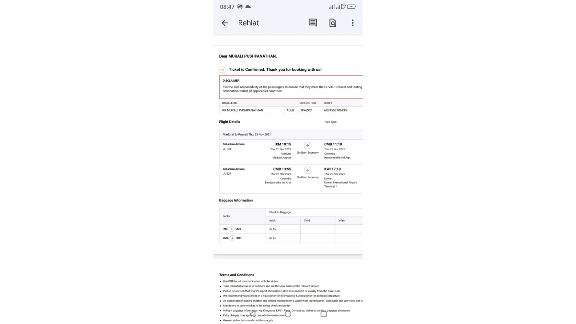
Task: Click plane icon in UL 138 flight row
Action: (x=307, y=145)
